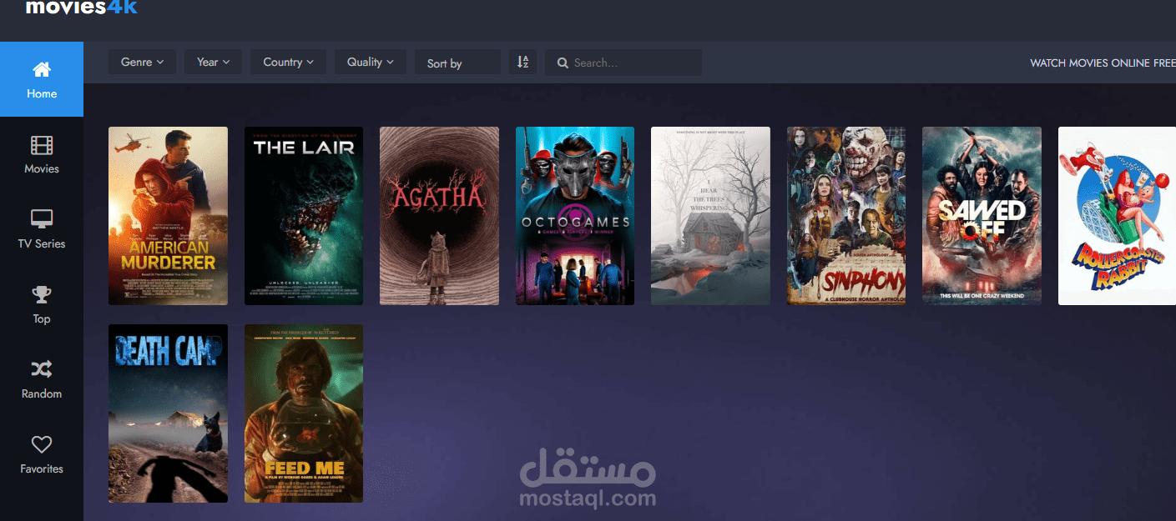Open The Lair movie poster
The height and width of the screenshot is (521, 1176).
click(304, 216)
